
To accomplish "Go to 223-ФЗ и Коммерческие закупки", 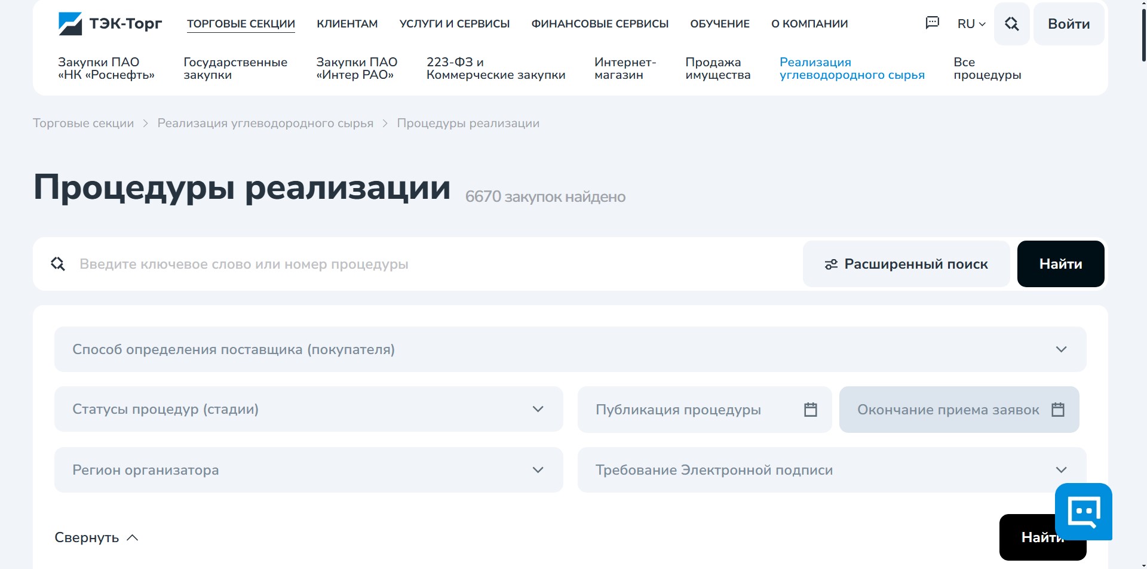I will point(496,69).
